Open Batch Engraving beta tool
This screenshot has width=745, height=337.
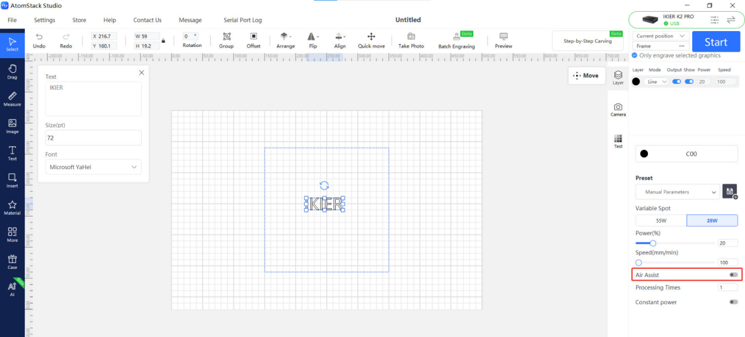[x=457, y=40]
